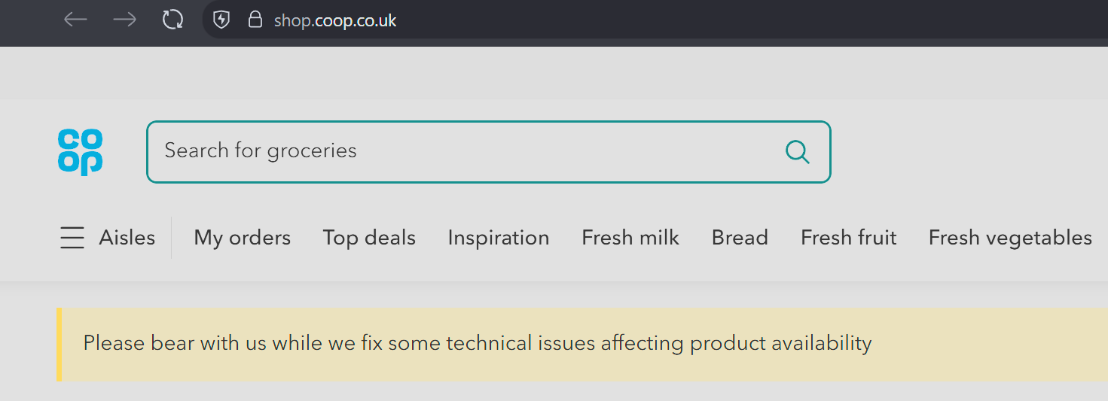Select the shop.coop.co.uk URL text

335,20
